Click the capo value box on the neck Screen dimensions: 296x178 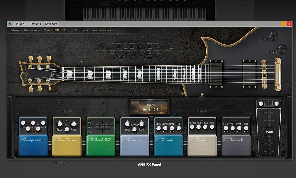(81, 62)
